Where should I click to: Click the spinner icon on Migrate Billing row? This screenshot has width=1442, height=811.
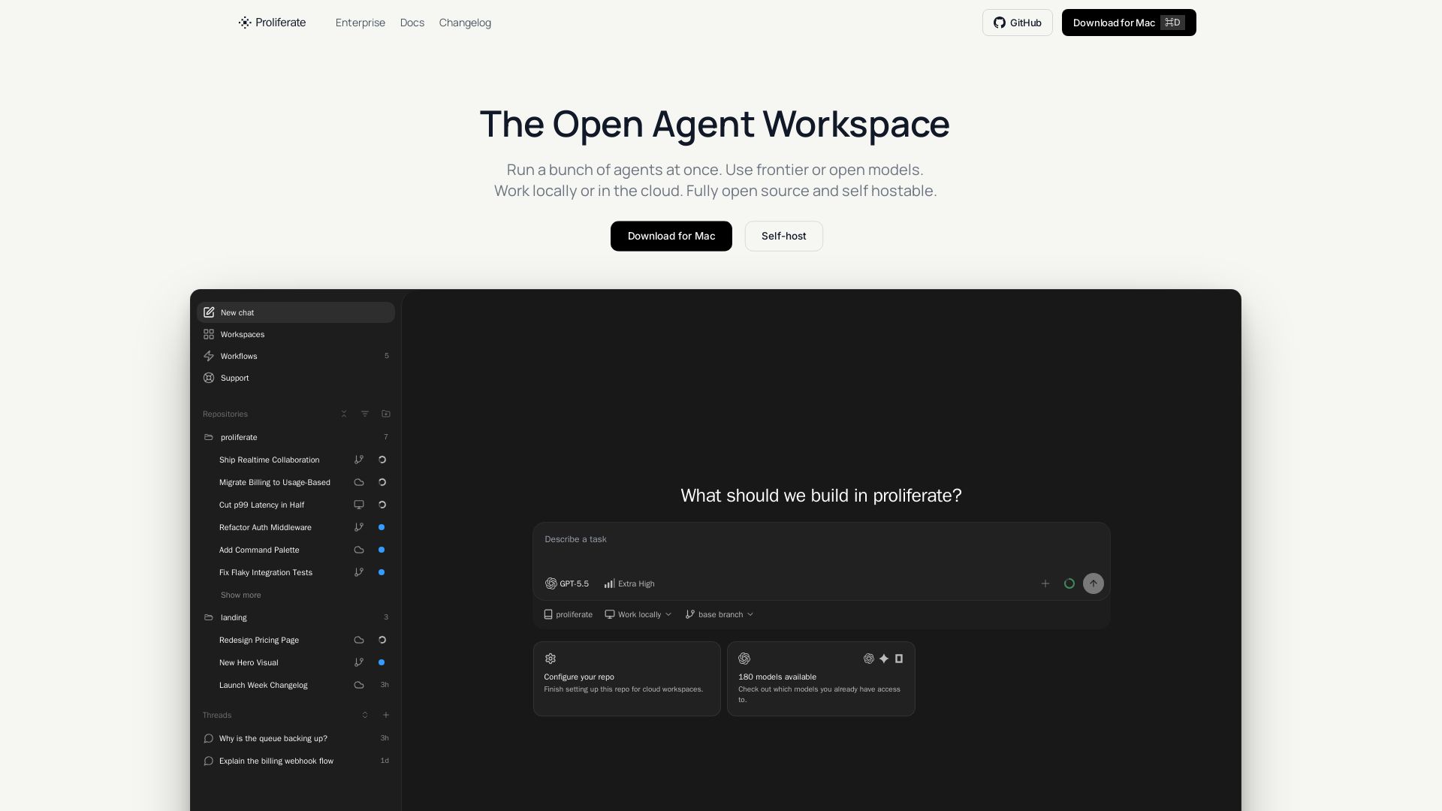tap(382, 482)
